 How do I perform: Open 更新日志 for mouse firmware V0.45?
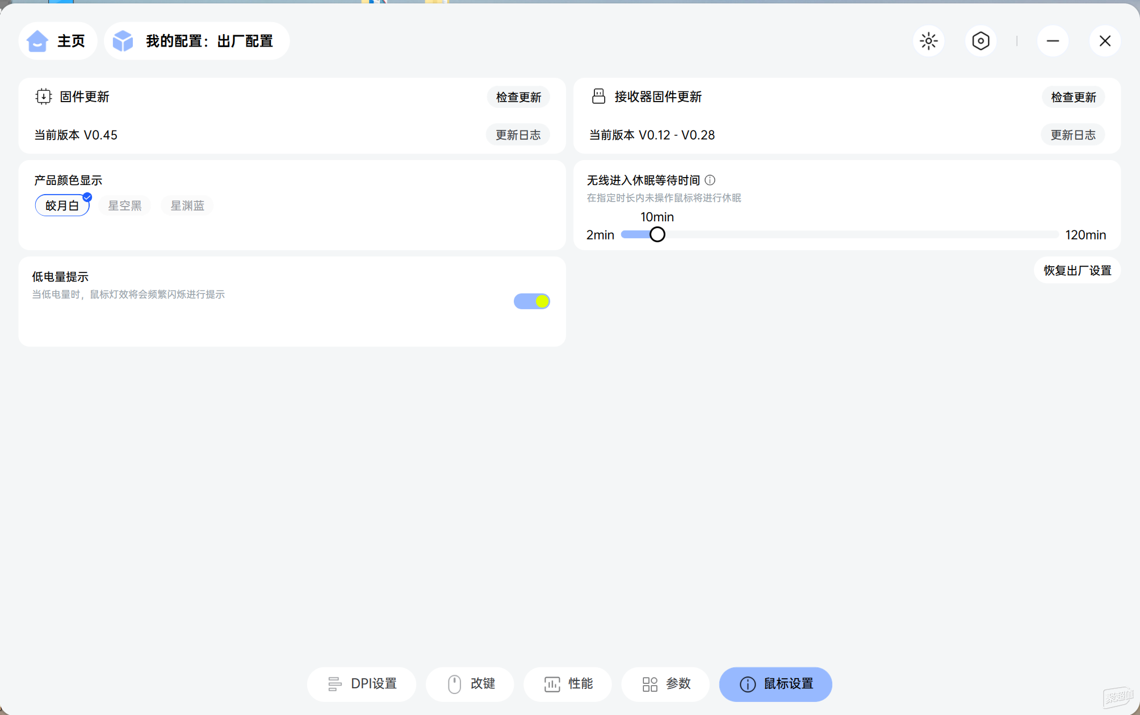coord(518,135)
